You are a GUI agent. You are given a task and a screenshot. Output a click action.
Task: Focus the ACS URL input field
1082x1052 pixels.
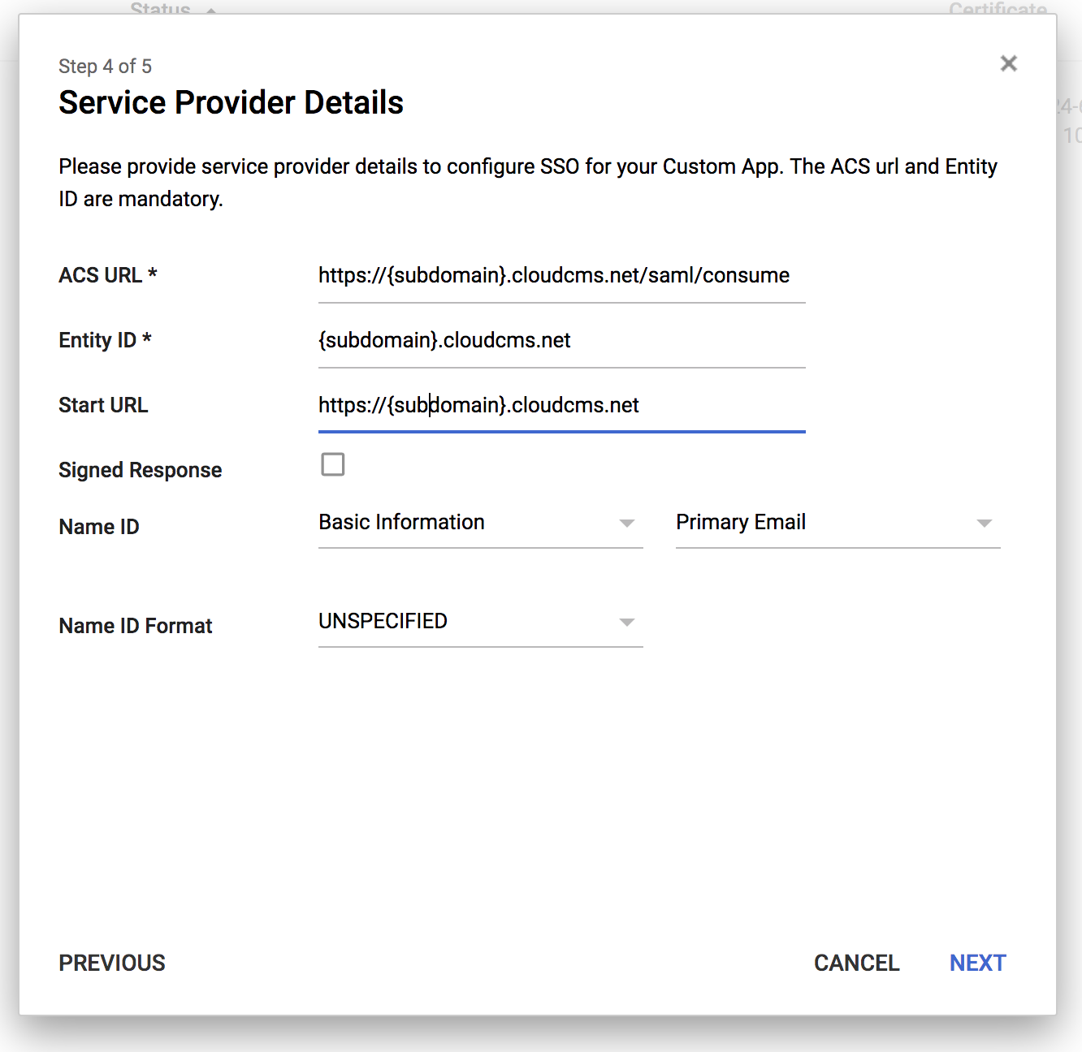(560, 276)
